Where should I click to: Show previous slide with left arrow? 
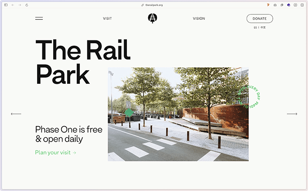click(16, 114)
